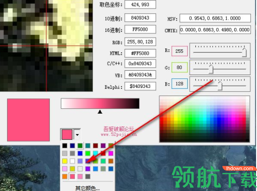The image size is (257, 191).
Task: Click the current pink color button beside arrow
Action: tap(67, 134)
